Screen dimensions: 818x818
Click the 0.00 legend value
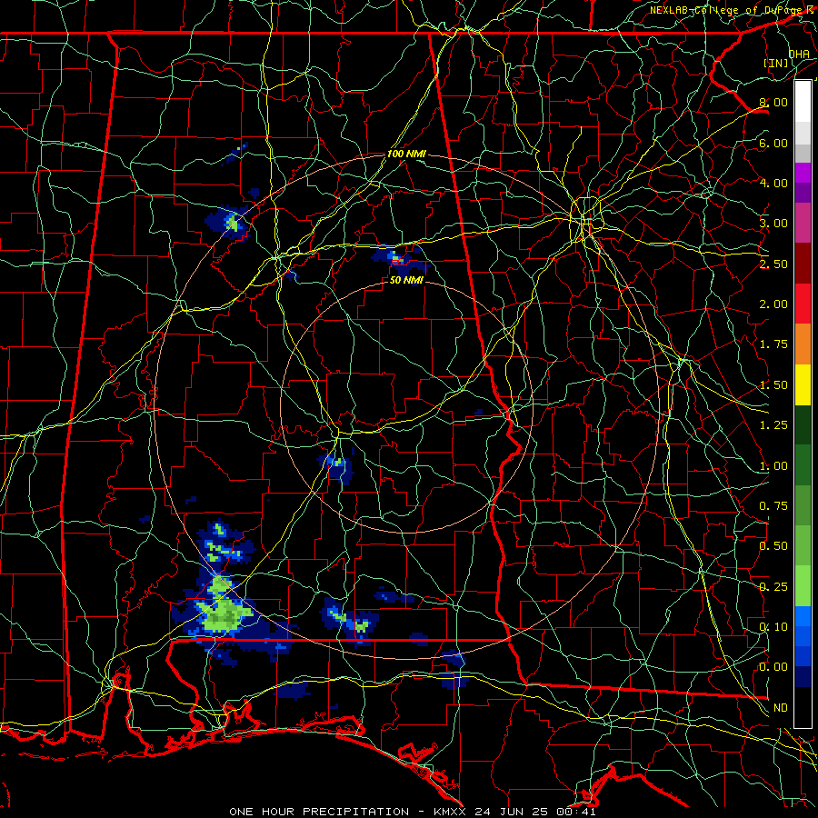coord(773,667)
